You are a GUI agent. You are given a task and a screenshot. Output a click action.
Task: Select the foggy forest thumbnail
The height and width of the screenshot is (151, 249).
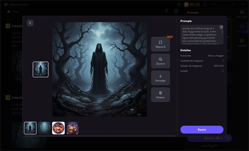(x=44, y=128)
